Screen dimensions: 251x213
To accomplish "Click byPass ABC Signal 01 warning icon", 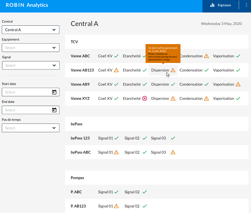I will pos(116,152).
